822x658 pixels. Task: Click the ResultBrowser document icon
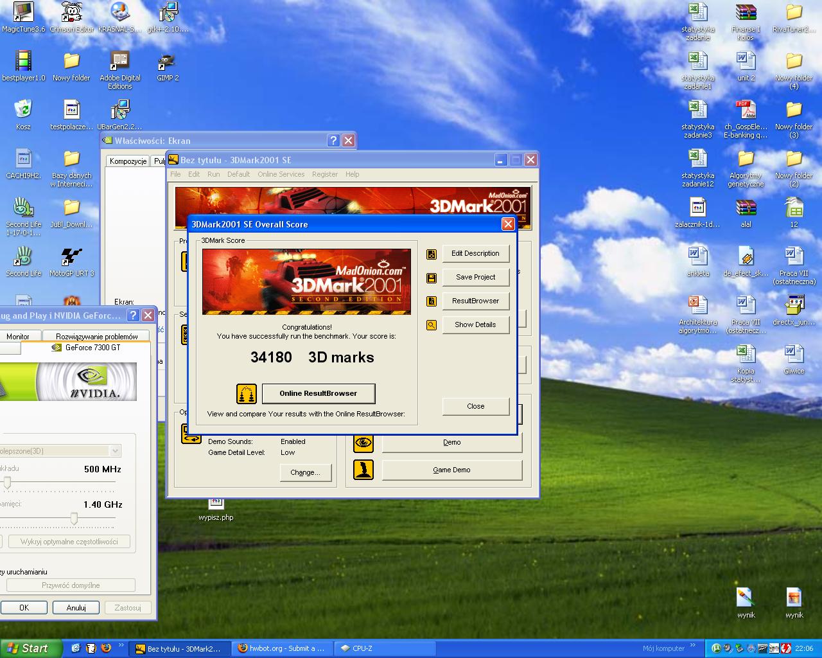pos(432,301)
